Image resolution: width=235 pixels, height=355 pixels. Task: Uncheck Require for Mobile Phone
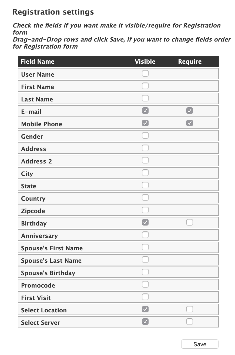point(189,123)
